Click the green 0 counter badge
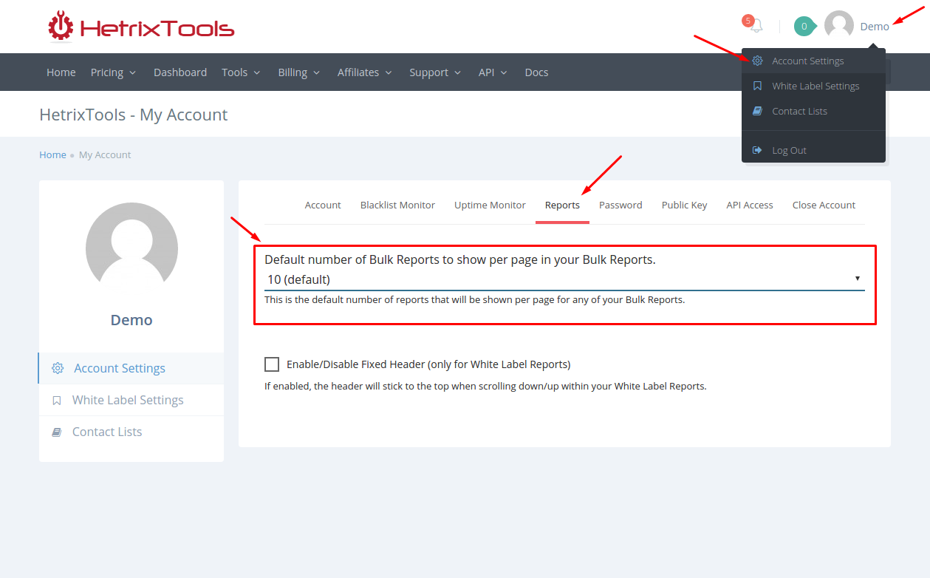930x578 pixels. coord(804,27)
